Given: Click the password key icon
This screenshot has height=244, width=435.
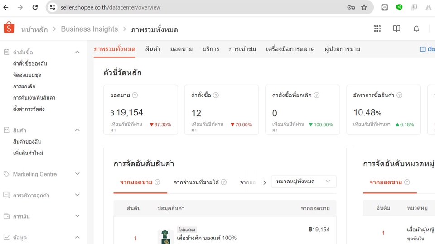Looking at the screenshot, I should (x=351, y=8).
